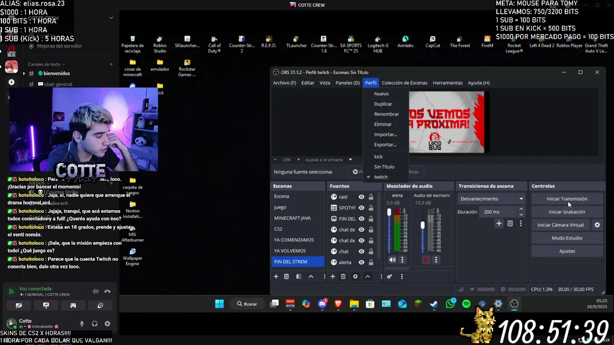This screenshot has height=345, width=614.
Task: Collapse the Canales de texto category
Action: click(46, 64)
